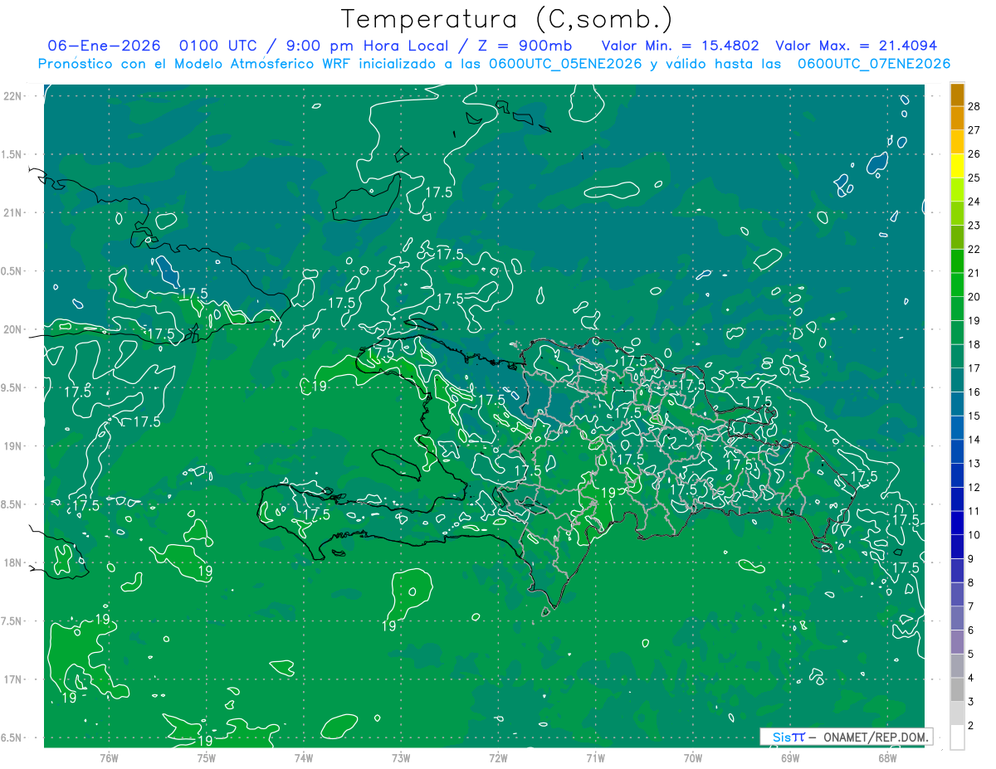Click the colorbar label '22'

tap(974, 249)
